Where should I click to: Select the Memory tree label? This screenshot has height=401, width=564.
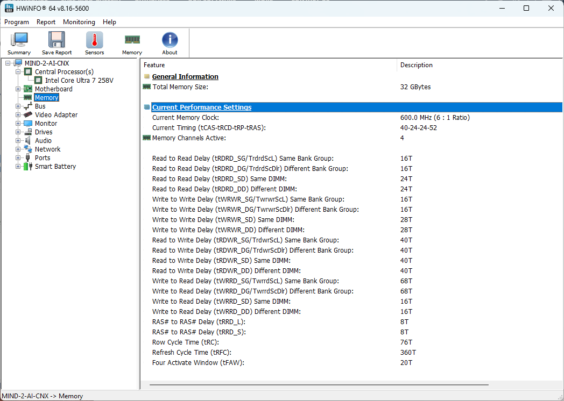click(46, 97)
